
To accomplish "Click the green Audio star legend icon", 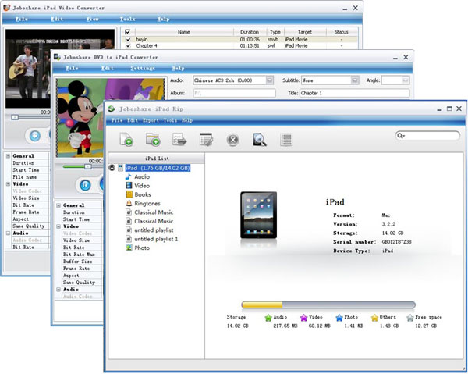I will click(x=268, y=318).
